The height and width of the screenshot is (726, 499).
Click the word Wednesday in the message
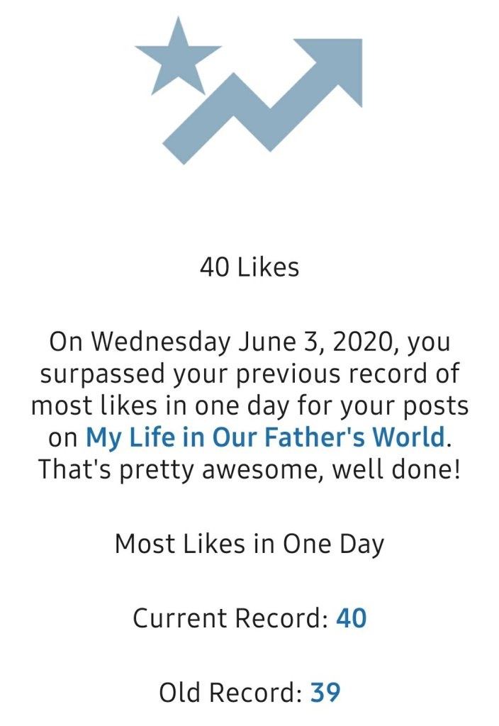pyautogui.click(x=161, y=342)
